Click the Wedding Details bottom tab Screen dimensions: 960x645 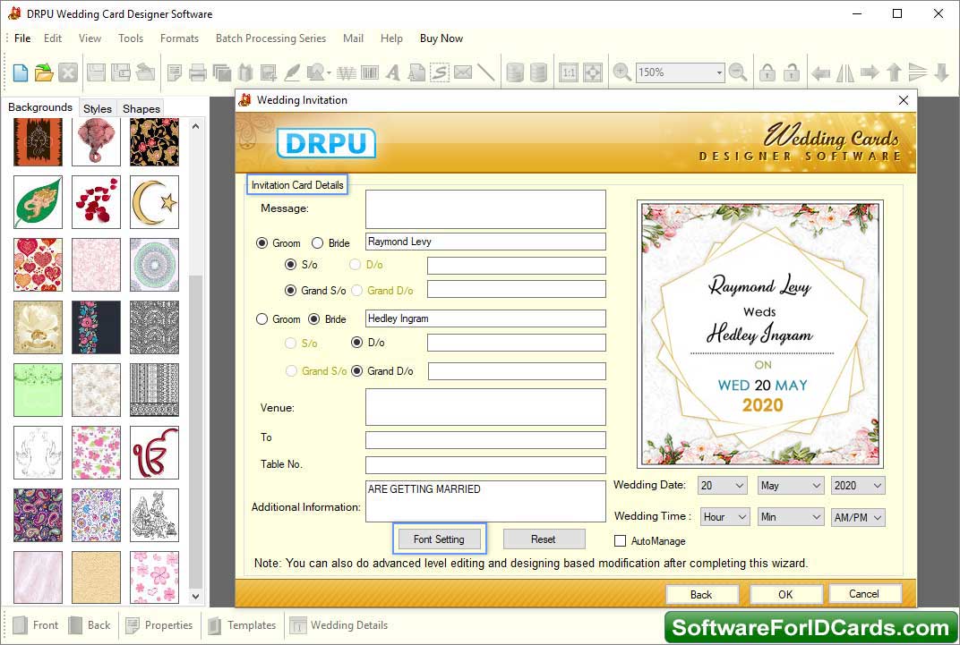click(x=339, y=624)
